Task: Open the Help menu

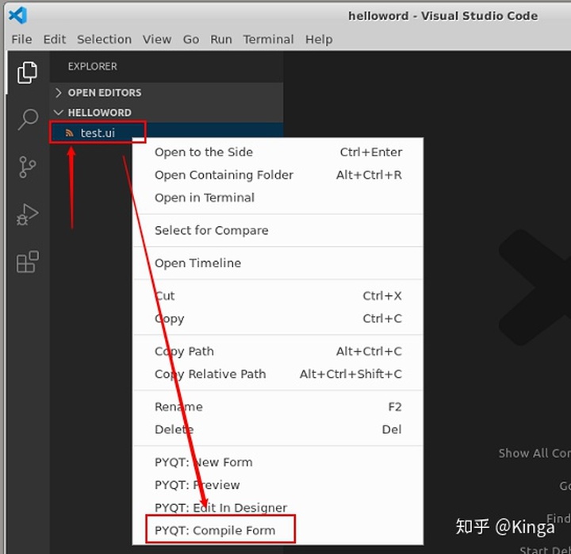Action: tap(319, 40)
